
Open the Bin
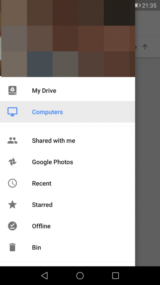click(68, 247)
